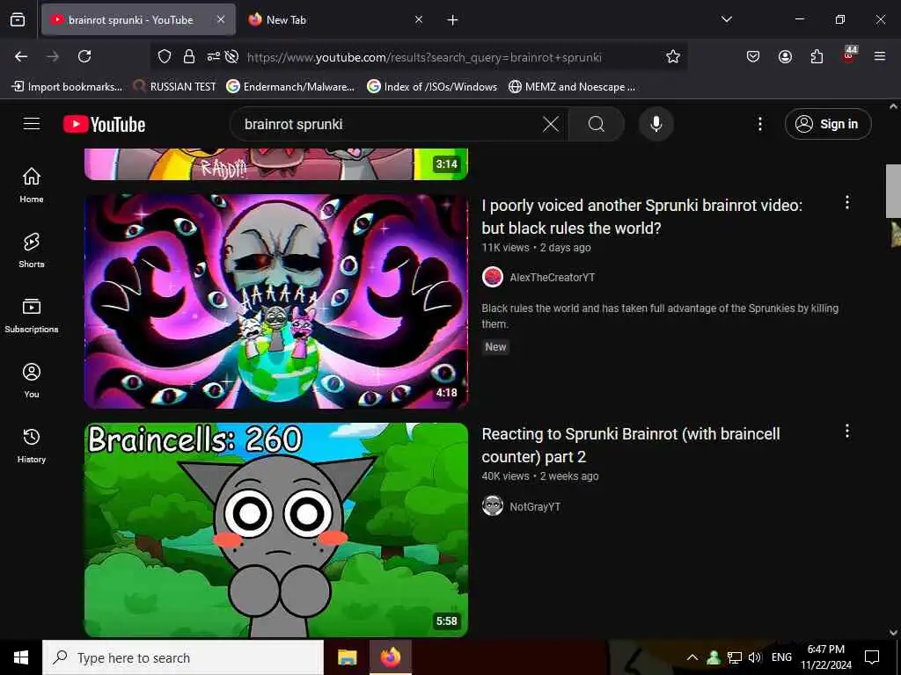Viewport: 901px width, 675px height.
Task: Switch to the 'brainrot sprunki - YouTube' tab
Action: click(x=138, y=20)
